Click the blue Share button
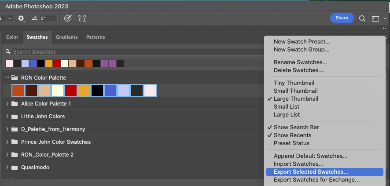390x186 pixels. (342, 18)
